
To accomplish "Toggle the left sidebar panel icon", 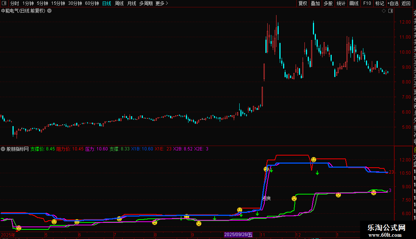I will (x=4, y=3).
